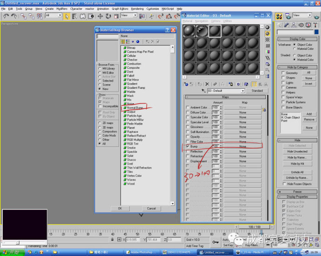Click the Bump map None button
Viewport: 321px width, 256px height.
tap(242, 146)
